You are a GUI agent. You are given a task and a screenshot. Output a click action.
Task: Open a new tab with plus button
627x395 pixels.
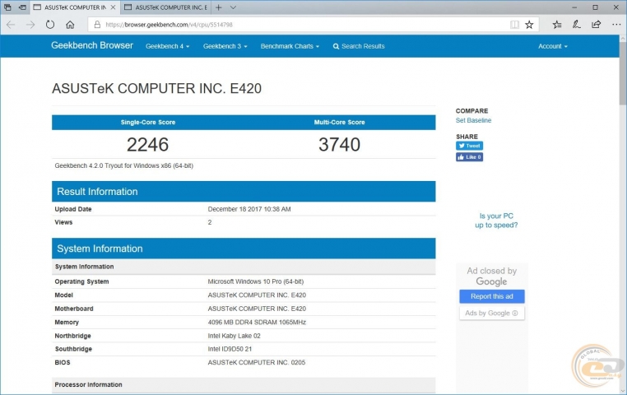tap(218, 7)
